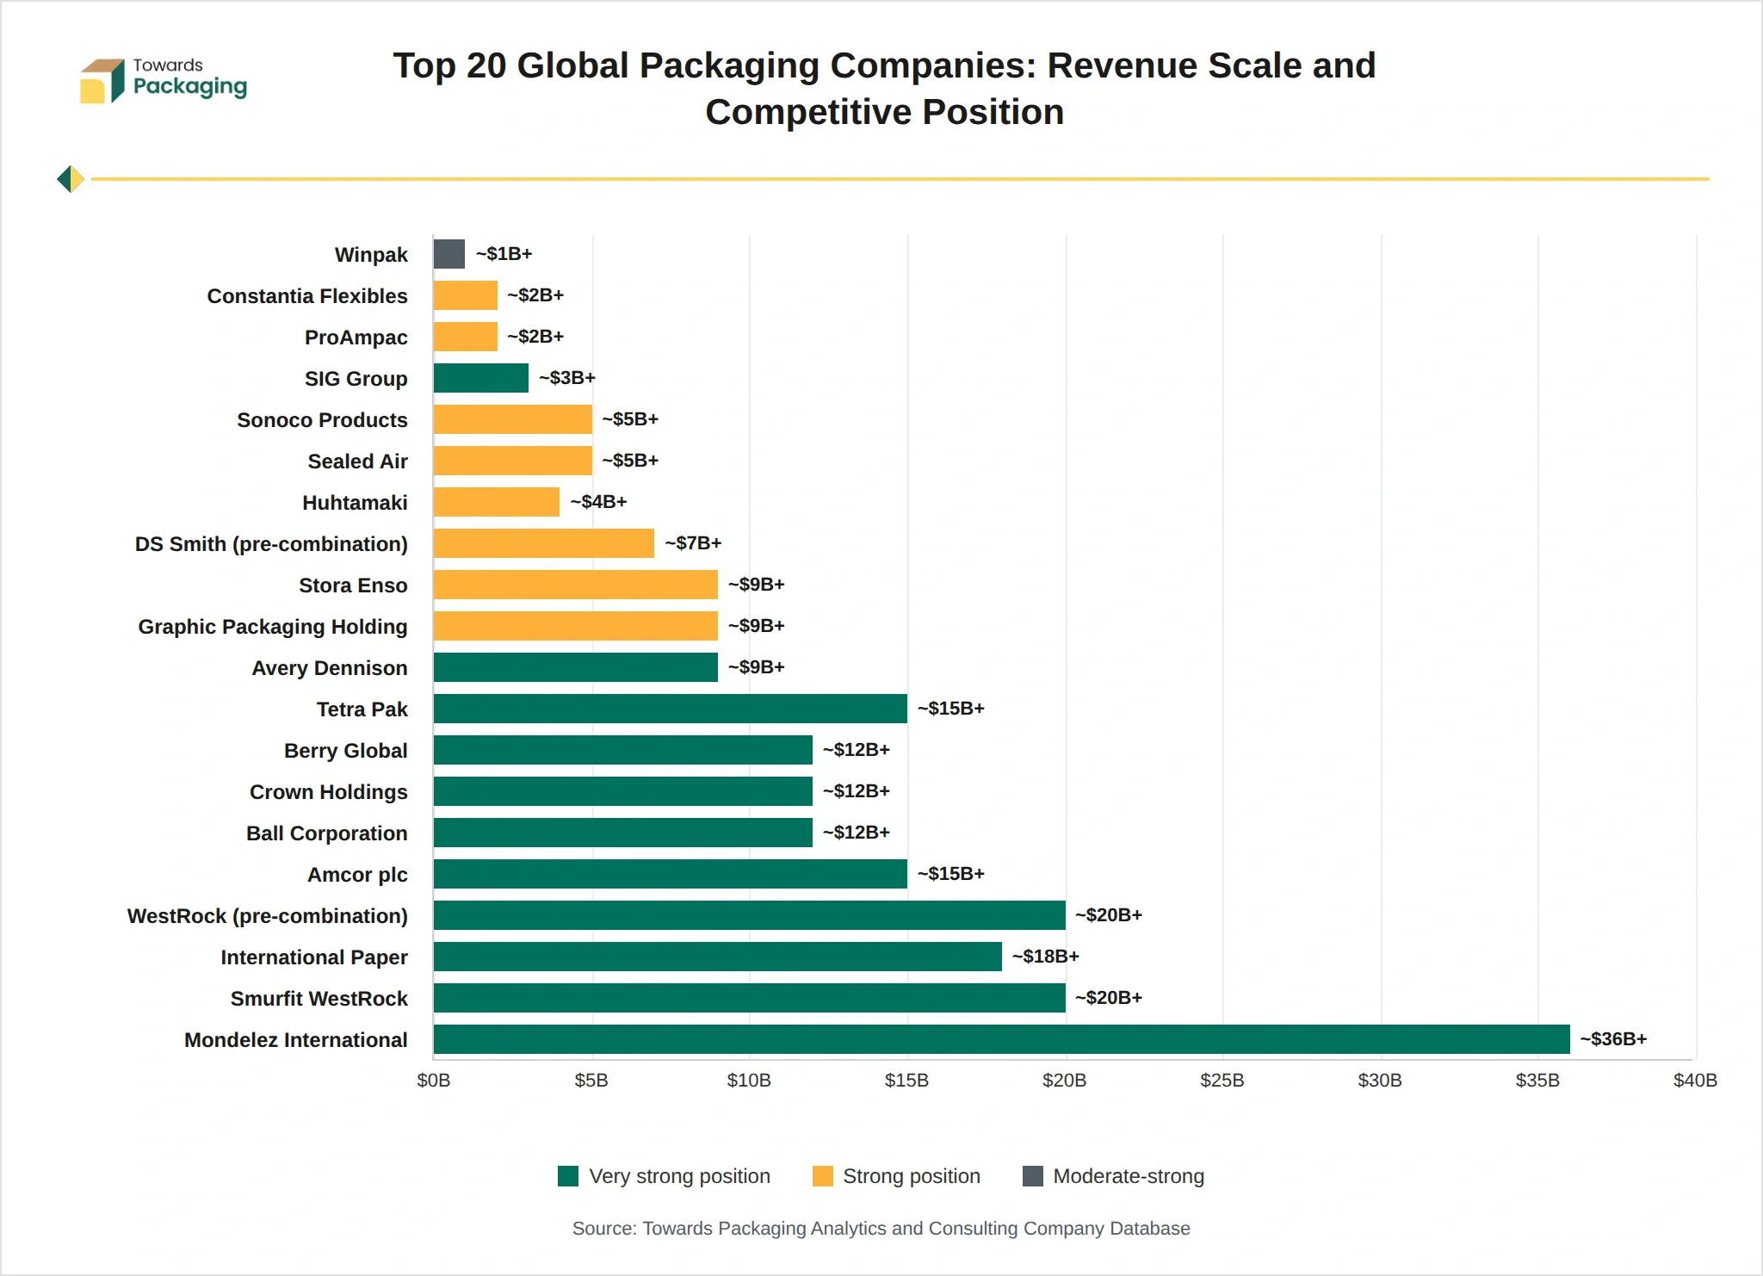This screenshot has width=1763, height=1276.
Task: Select the Strong position legend label
Action: 912,1176
